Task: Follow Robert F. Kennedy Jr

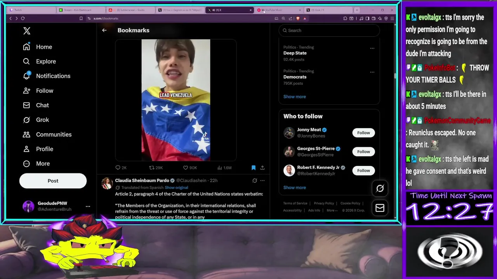Action: click(363, 170)
